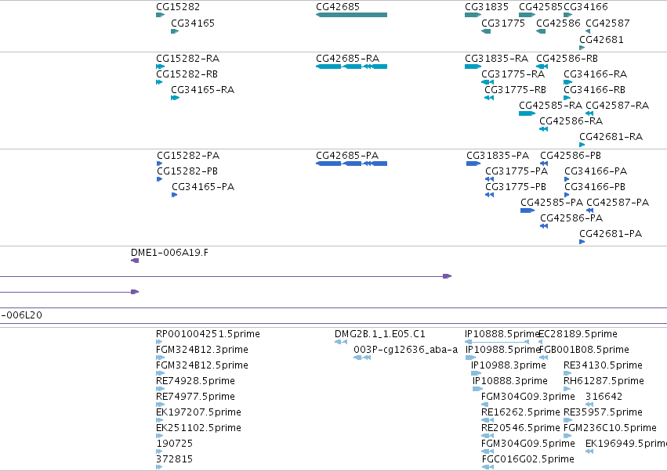Image resolution: width=667 pixels, height=471 pixels.
Task: Click the CG42585-PA protein glyph
Action: click(x=527, y=210)
